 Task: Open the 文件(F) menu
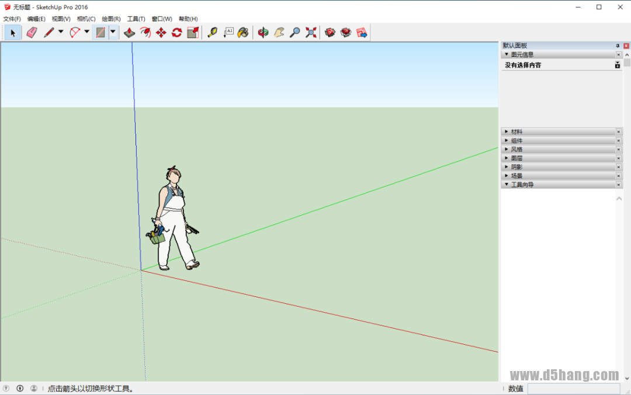12,19
